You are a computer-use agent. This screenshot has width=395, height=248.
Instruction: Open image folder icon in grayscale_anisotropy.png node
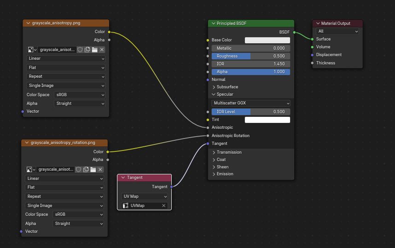pos(94,50)
